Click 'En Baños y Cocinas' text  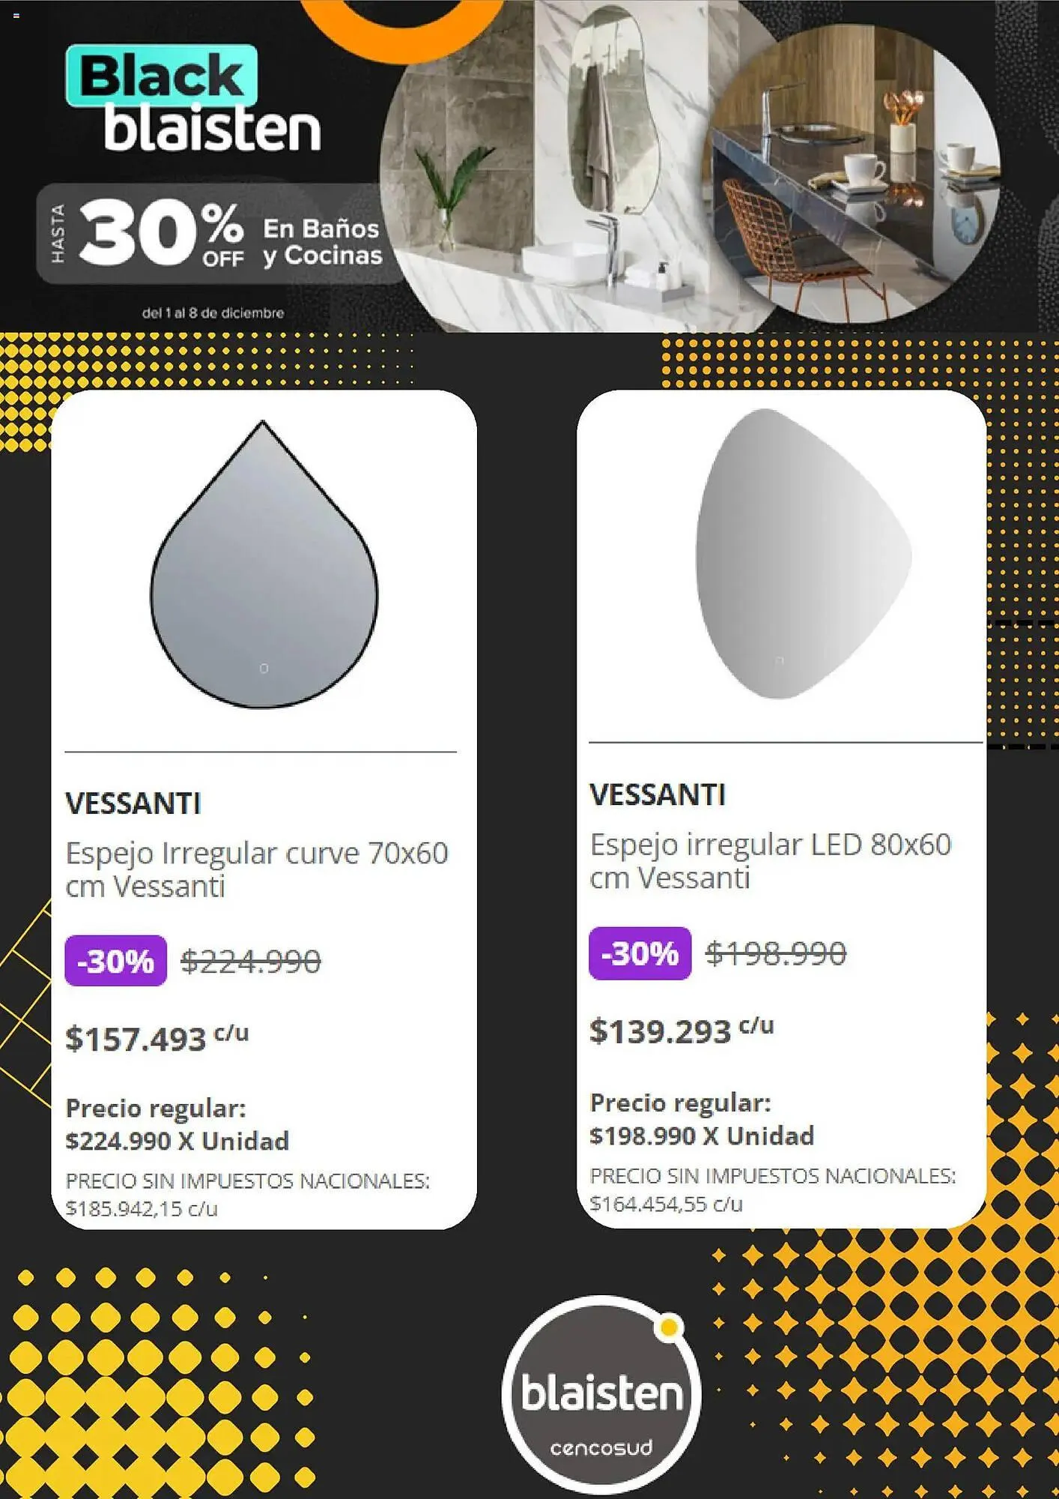pyautogui.click(x=322, y=241)
